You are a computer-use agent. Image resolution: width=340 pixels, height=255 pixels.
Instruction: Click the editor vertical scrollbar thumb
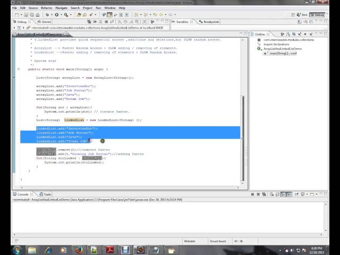[243, 138]
